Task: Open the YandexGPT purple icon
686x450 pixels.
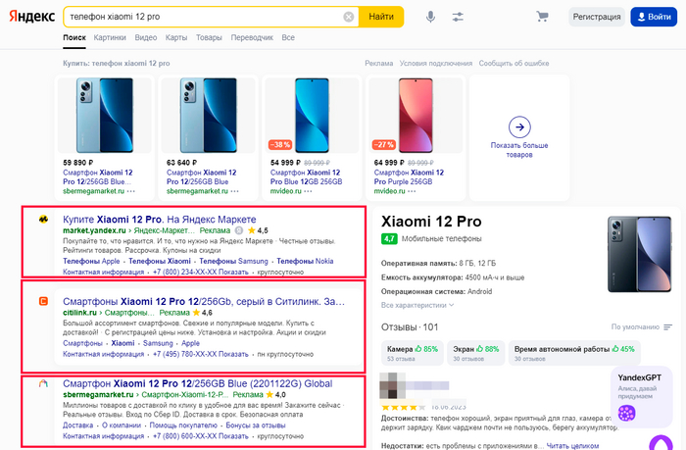Action: pyautogui.click(x=626, y=413)
